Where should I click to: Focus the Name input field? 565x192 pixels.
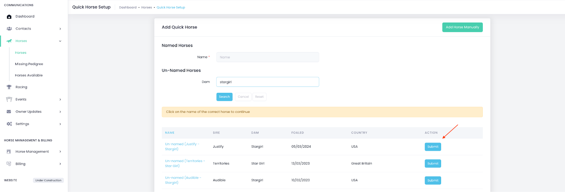click(x=267, y=57)
